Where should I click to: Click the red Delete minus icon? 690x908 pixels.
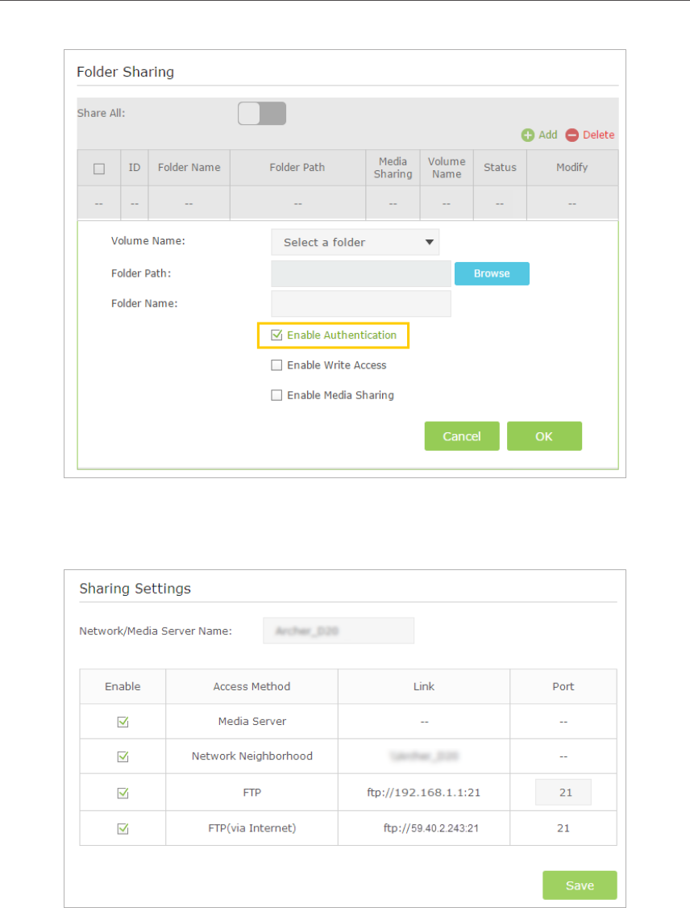tap(572, 135)
